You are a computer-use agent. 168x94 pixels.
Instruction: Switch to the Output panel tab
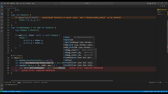[x=14, y=83]
